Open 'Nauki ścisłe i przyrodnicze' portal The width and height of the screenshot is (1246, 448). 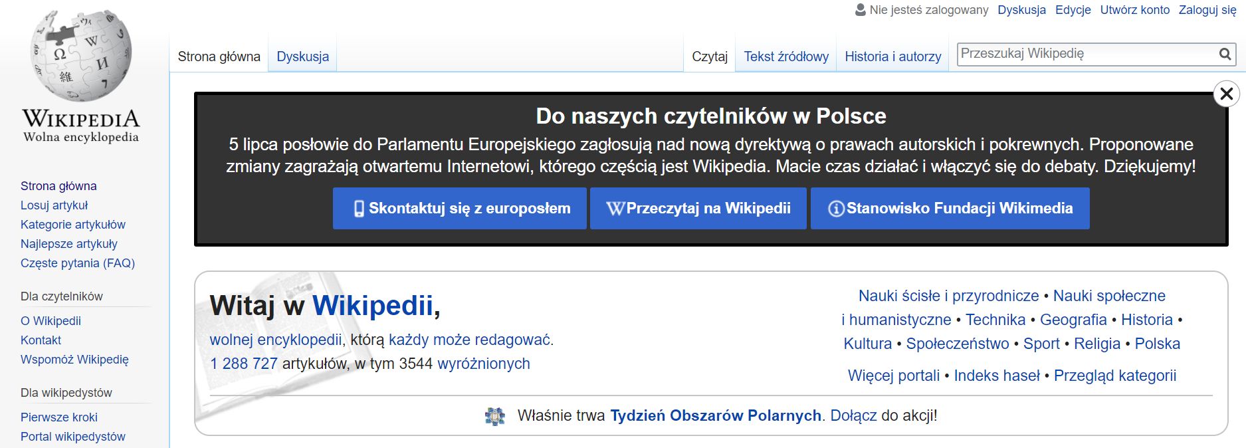pos(949,296)
